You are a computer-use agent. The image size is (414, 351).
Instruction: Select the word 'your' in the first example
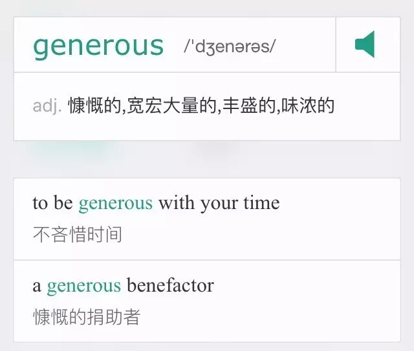[x=219, y=205]
